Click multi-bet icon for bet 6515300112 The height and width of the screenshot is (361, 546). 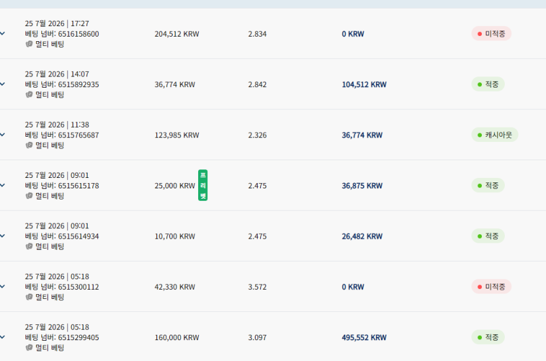click(29, 297)
